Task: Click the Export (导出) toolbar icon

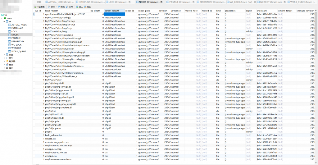Action: tap(85, 7)
